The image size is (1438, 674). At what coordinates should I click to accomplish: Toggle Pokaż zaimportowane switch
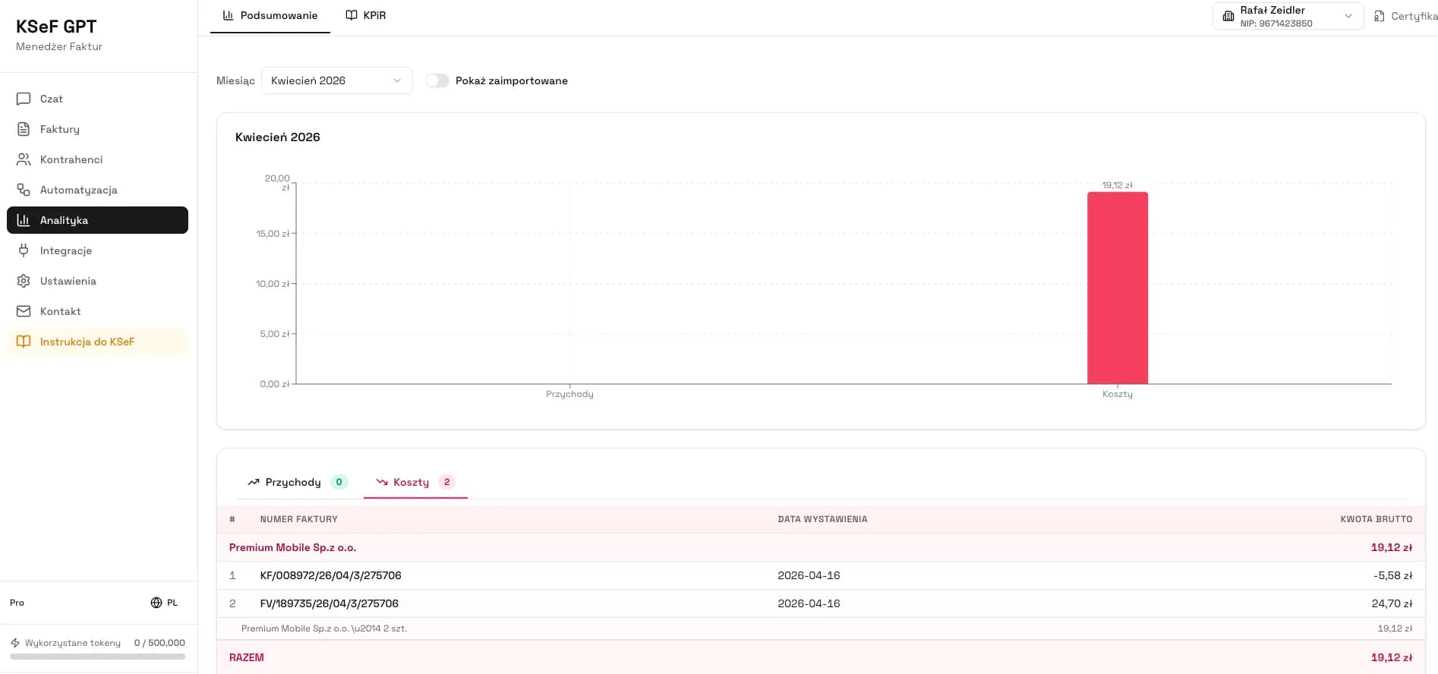pos(437,80)
